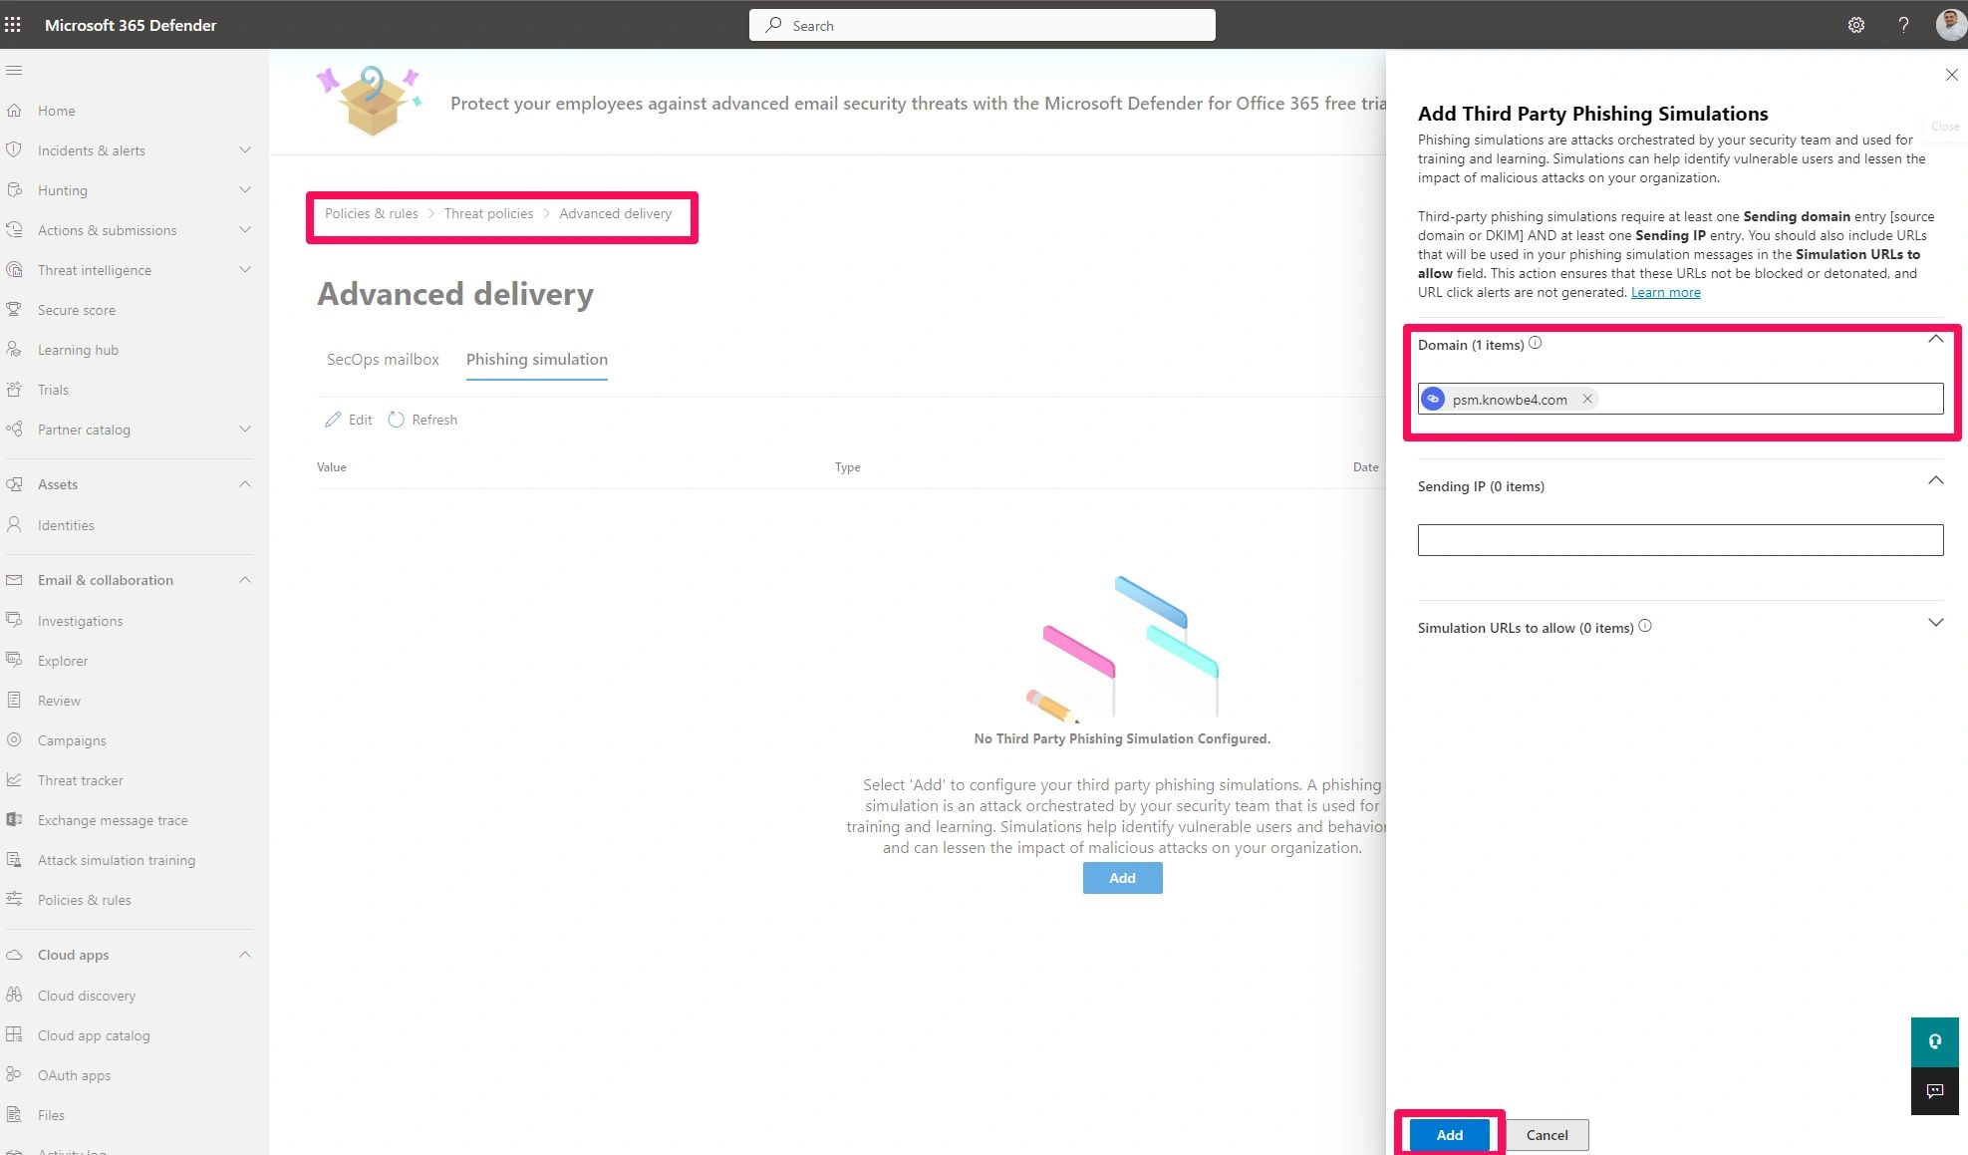Click inside the Sending IP input field
This screenshot has width=1968, height=1155.
point(1680,539)
